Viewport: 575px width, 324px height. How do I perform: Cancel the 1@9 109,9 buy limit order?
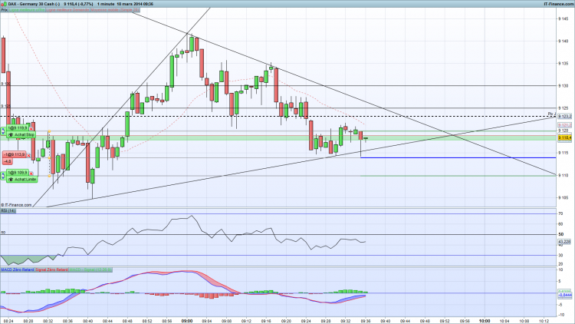[31, 174]
